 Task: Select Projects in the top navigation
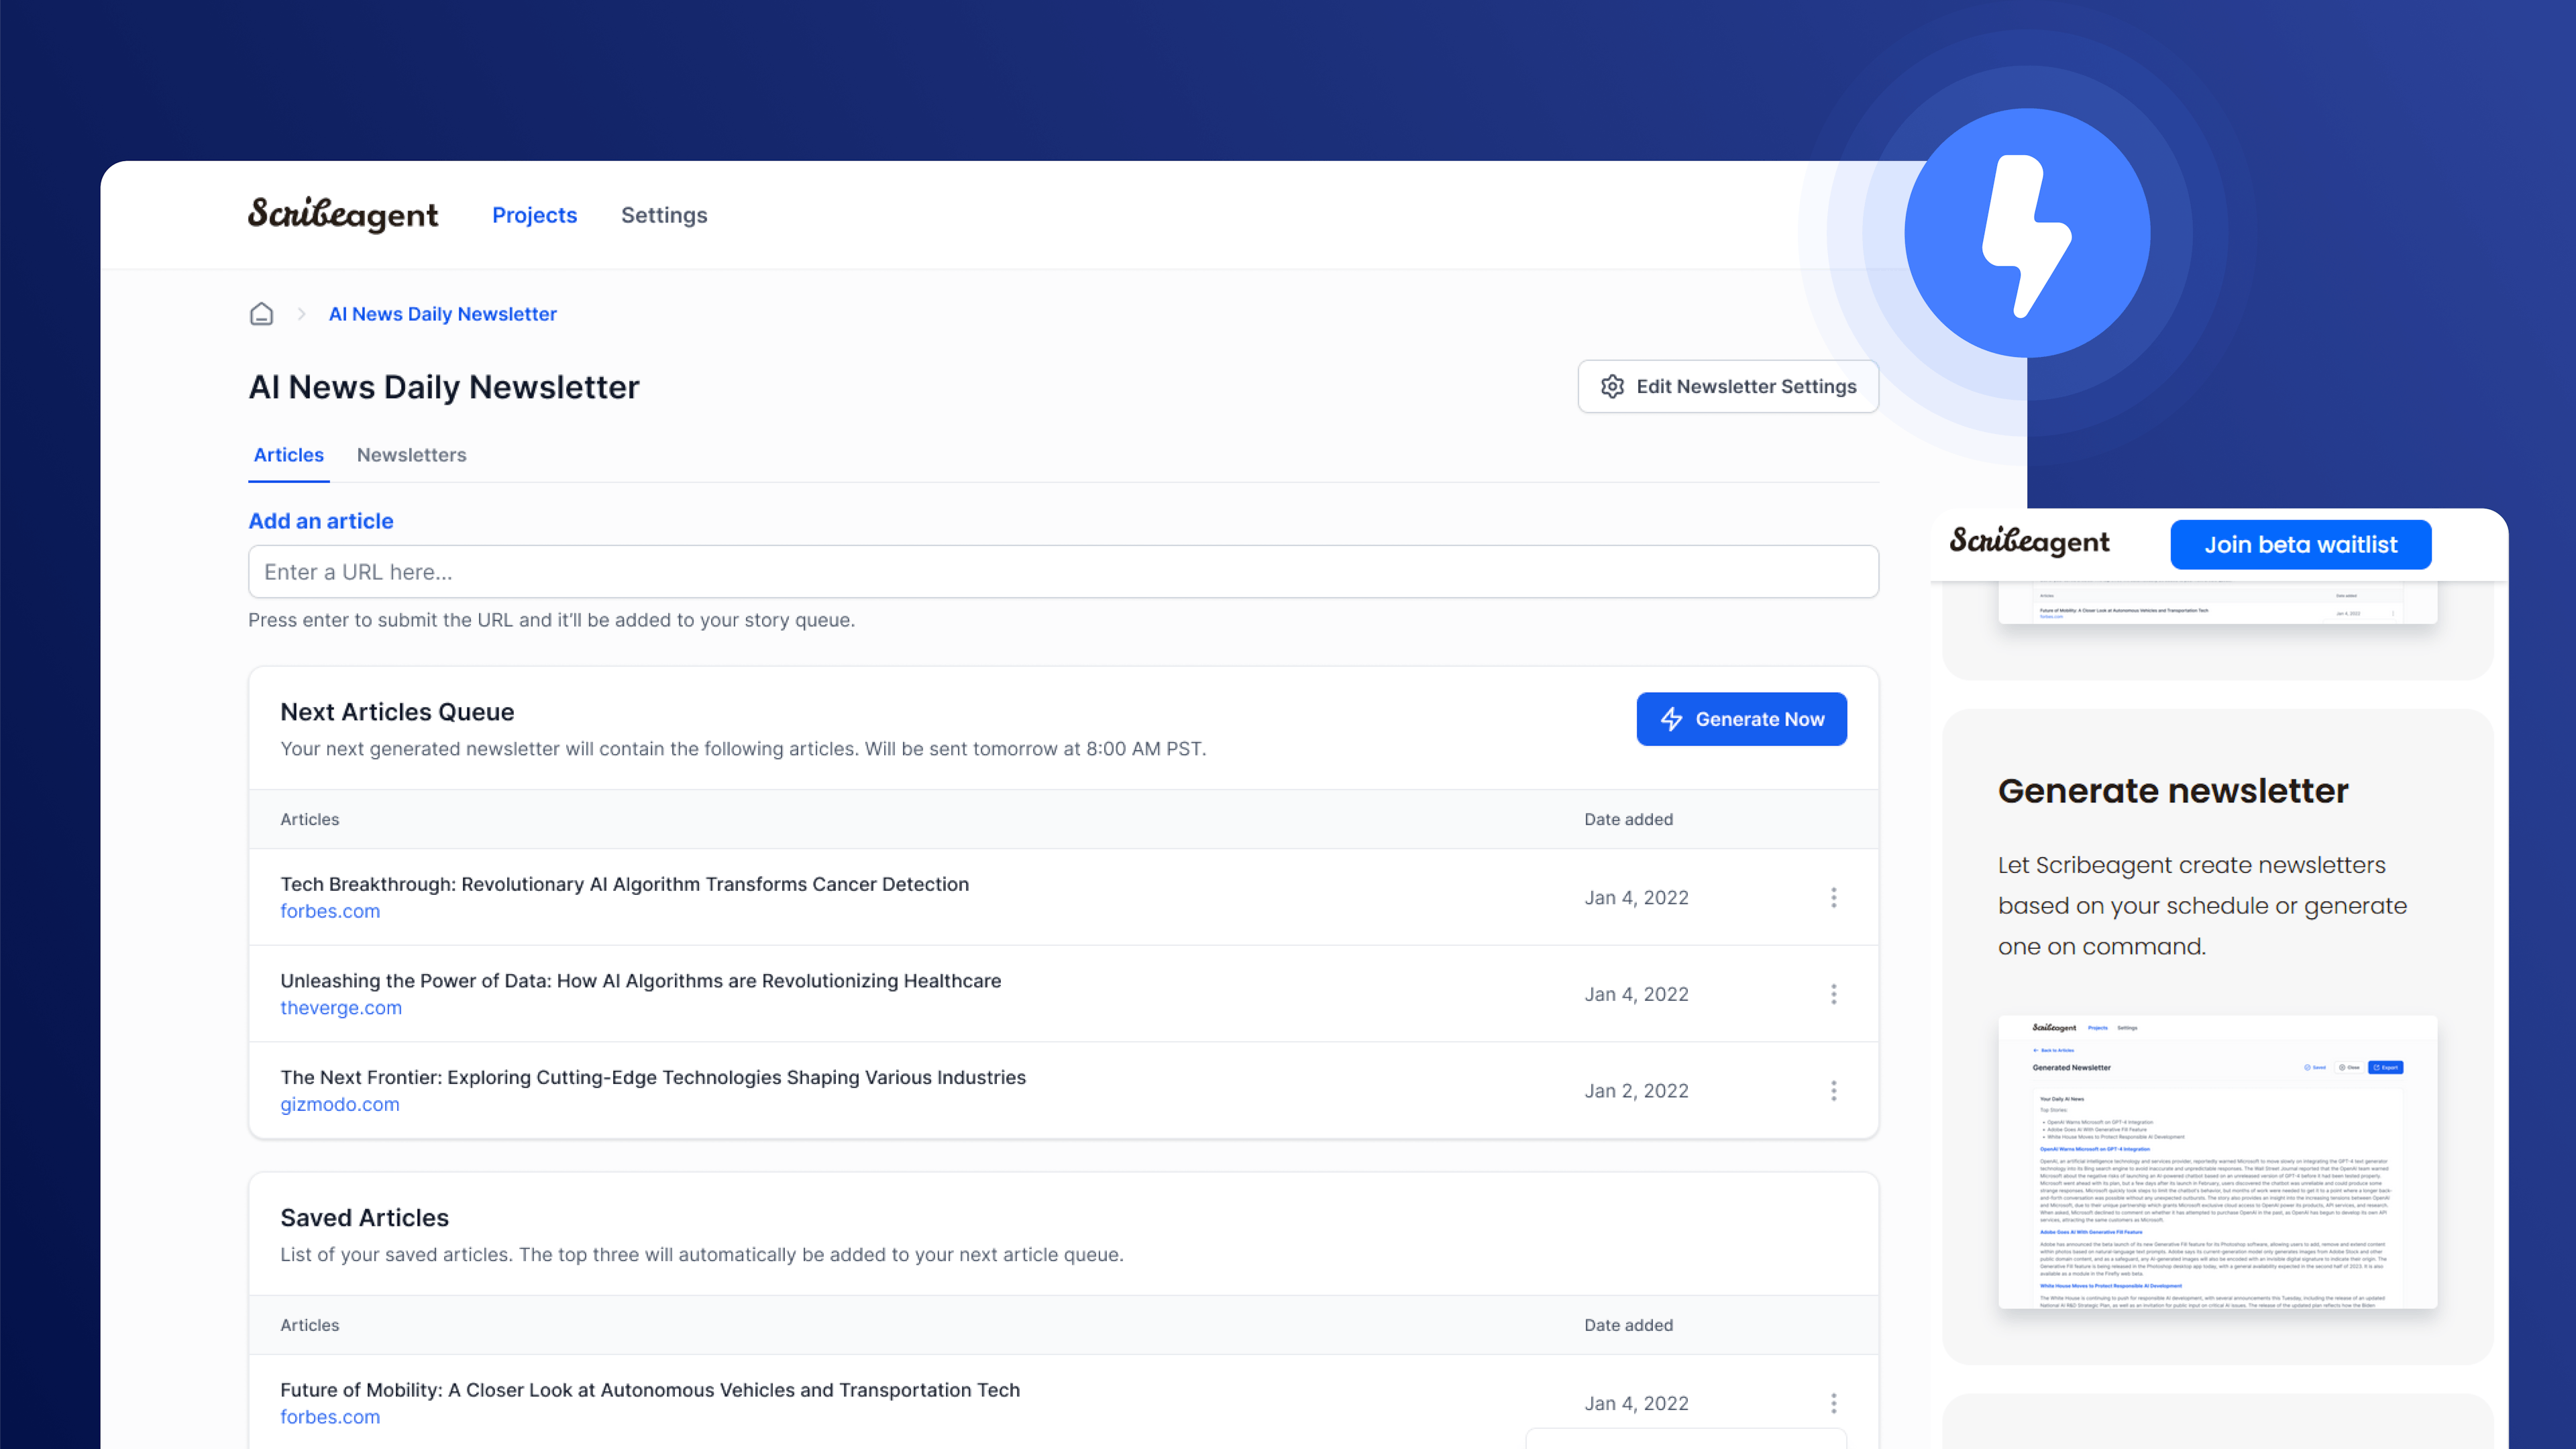point(534,214)
